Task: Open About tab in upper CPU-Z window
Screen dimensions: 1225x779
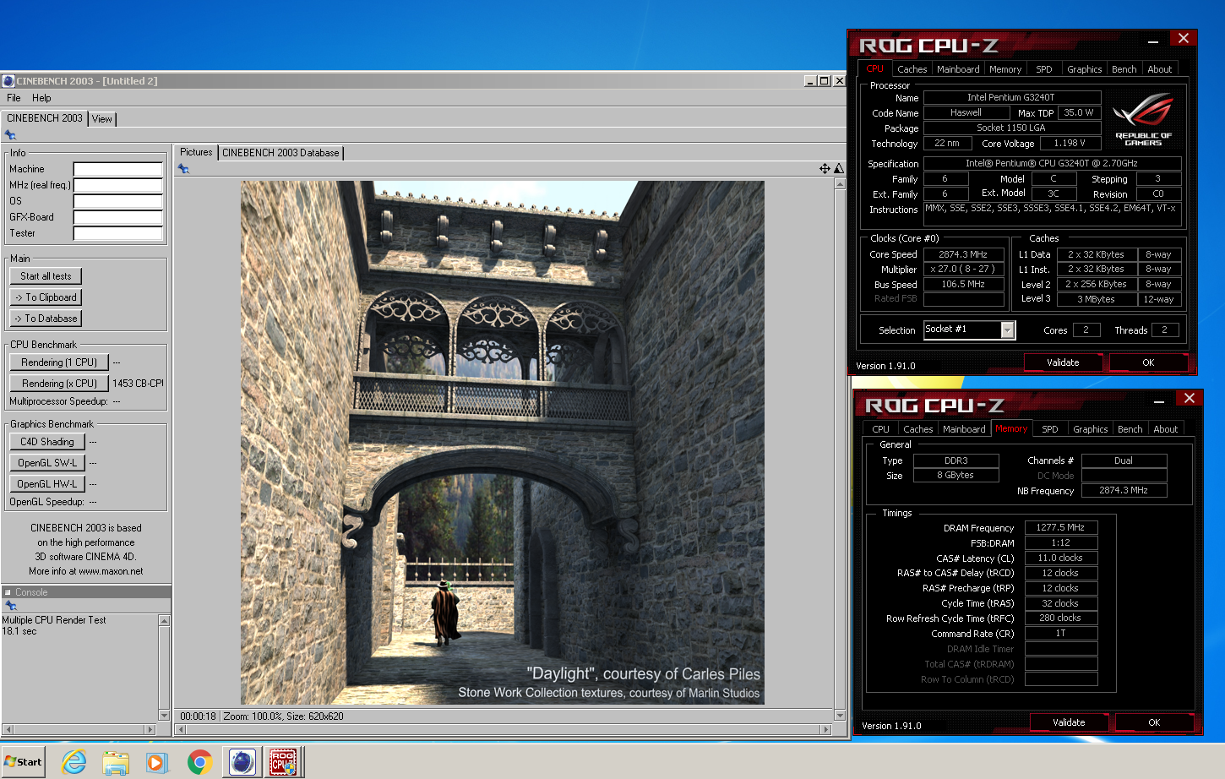Action: point(1159,69)
